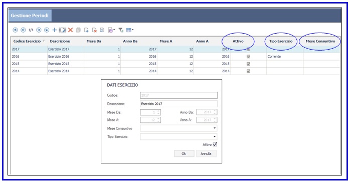Screen dimensions: 350x183
Task: Select row with Codice Esercizio 2016
Action: 175,57
